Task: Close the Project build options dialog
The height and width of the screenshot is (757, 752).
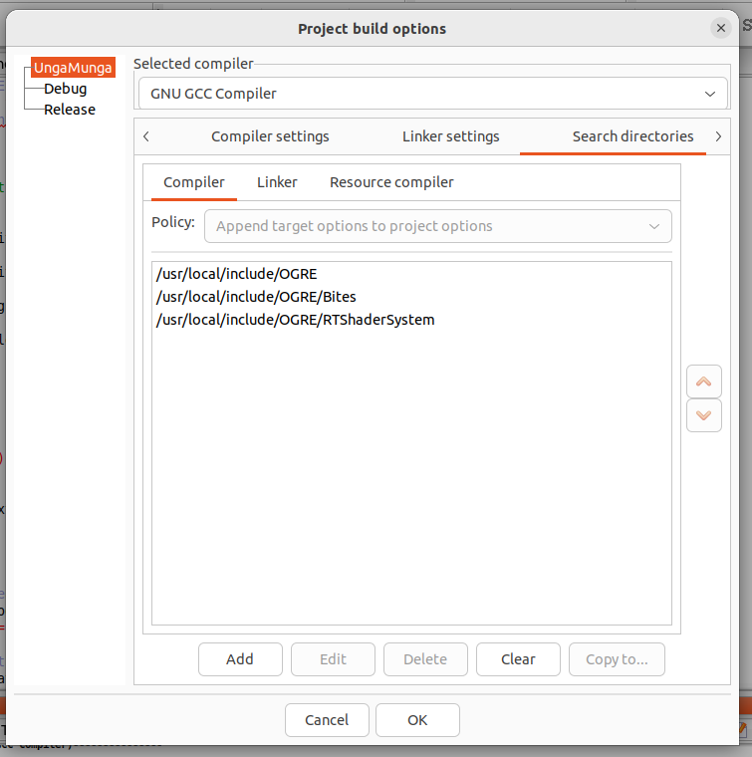Action: click(x=721, y=28)
